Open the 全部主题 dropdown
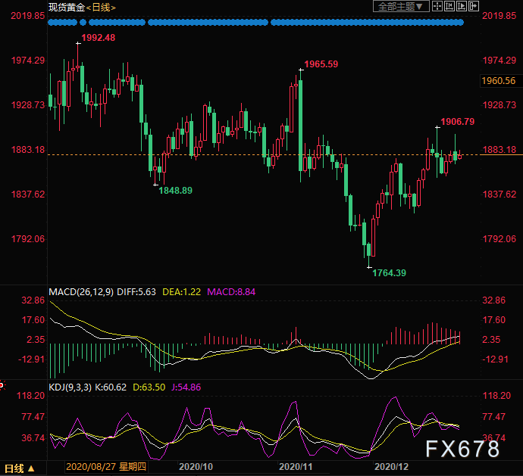The width and height of the screenshot is (523, 476). [402, 7]
